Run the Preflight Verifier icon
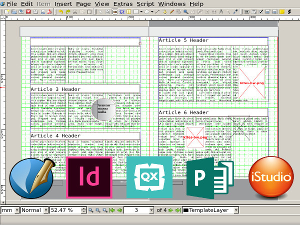Screen dimensions: 300x225 click(x=42, y=12)
